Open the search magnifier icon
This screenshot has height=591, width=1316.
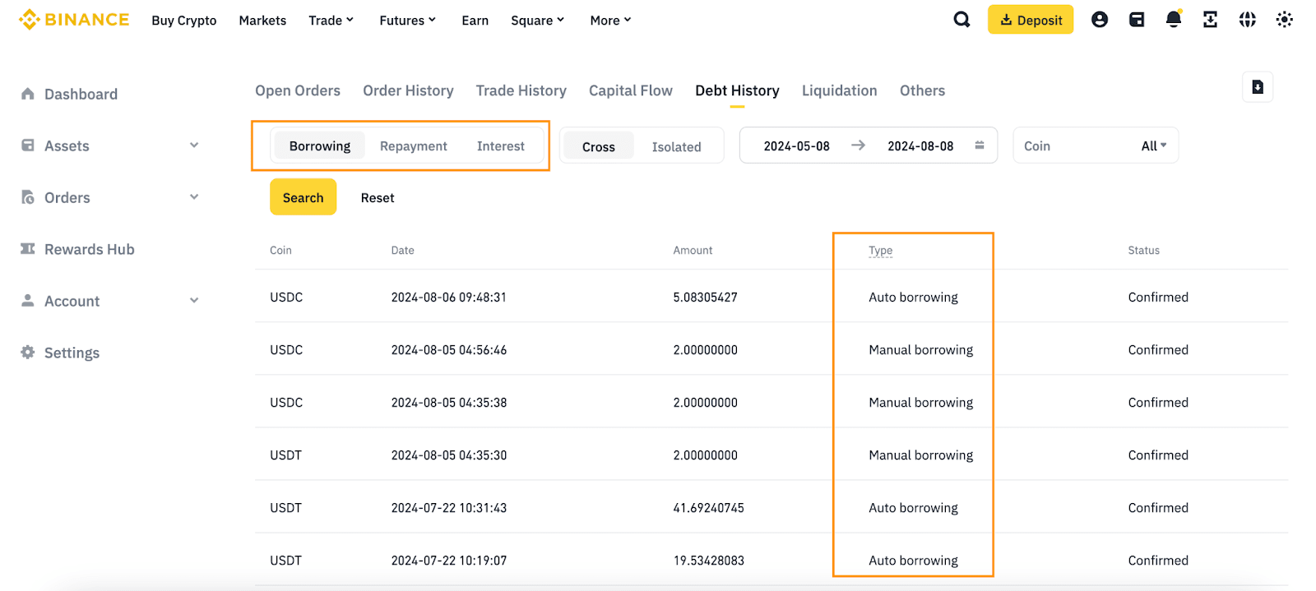[x=962, y=20]
